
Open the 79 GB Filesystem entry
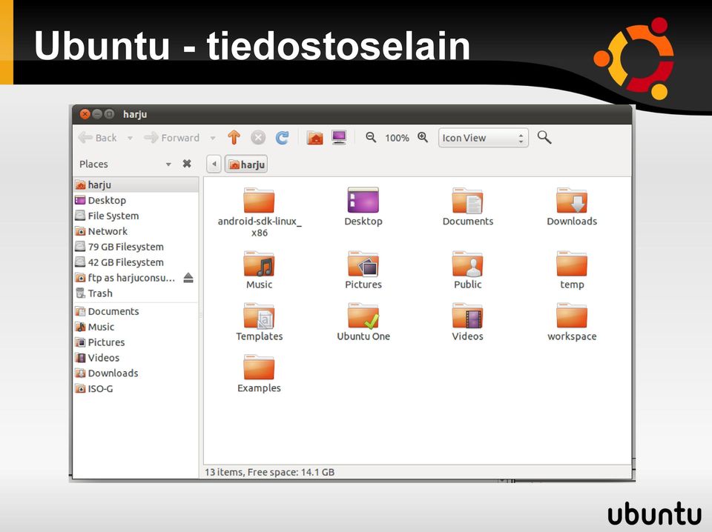tap(136, 246)
